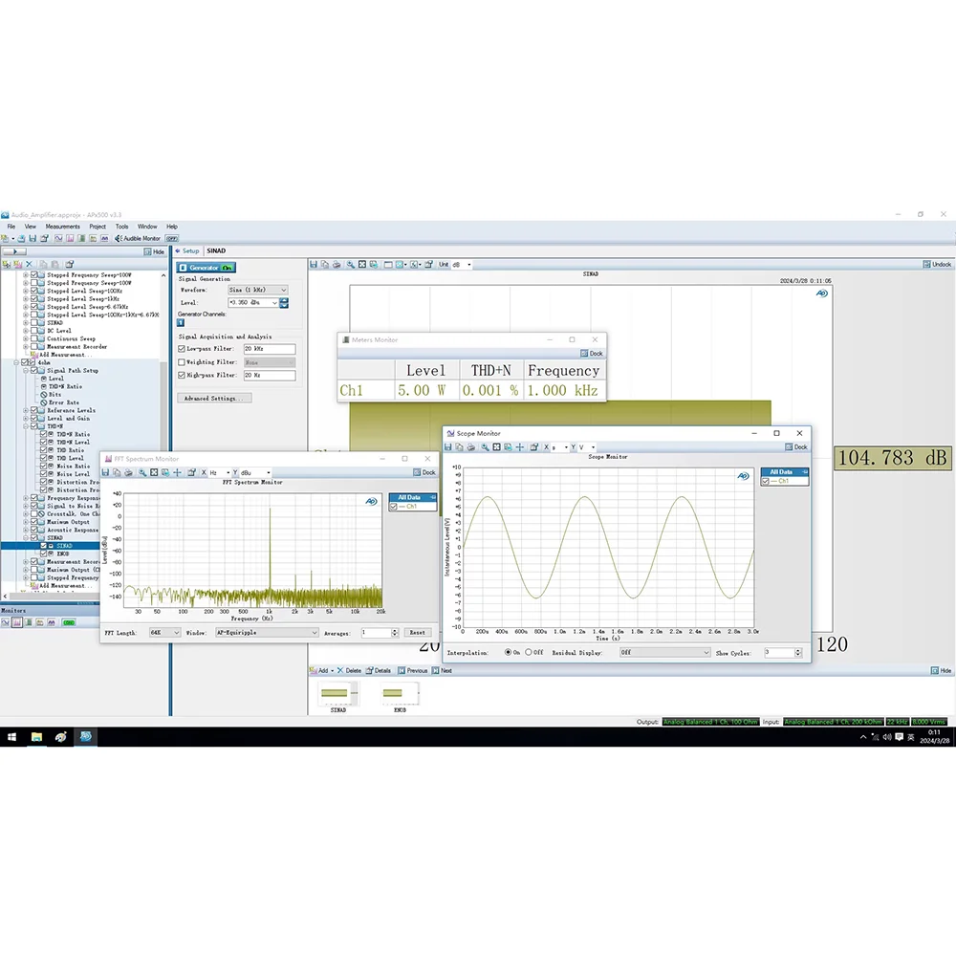This screenshot has width=956, height=956.
Task: Open the Waveform dropdown Sine (1 kHz)
Action: click(x=258, y=290)
